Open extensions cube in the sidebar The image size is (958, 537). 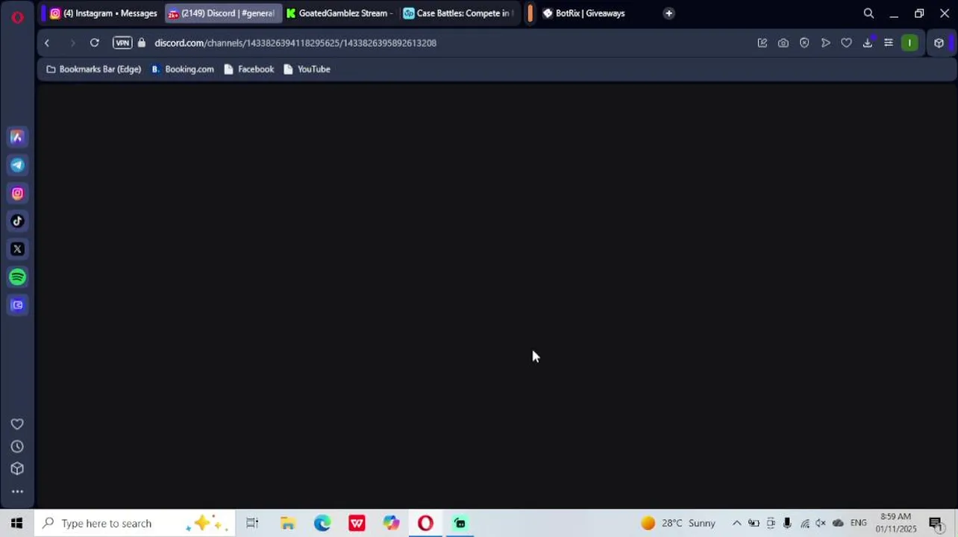tap(17, 469)
